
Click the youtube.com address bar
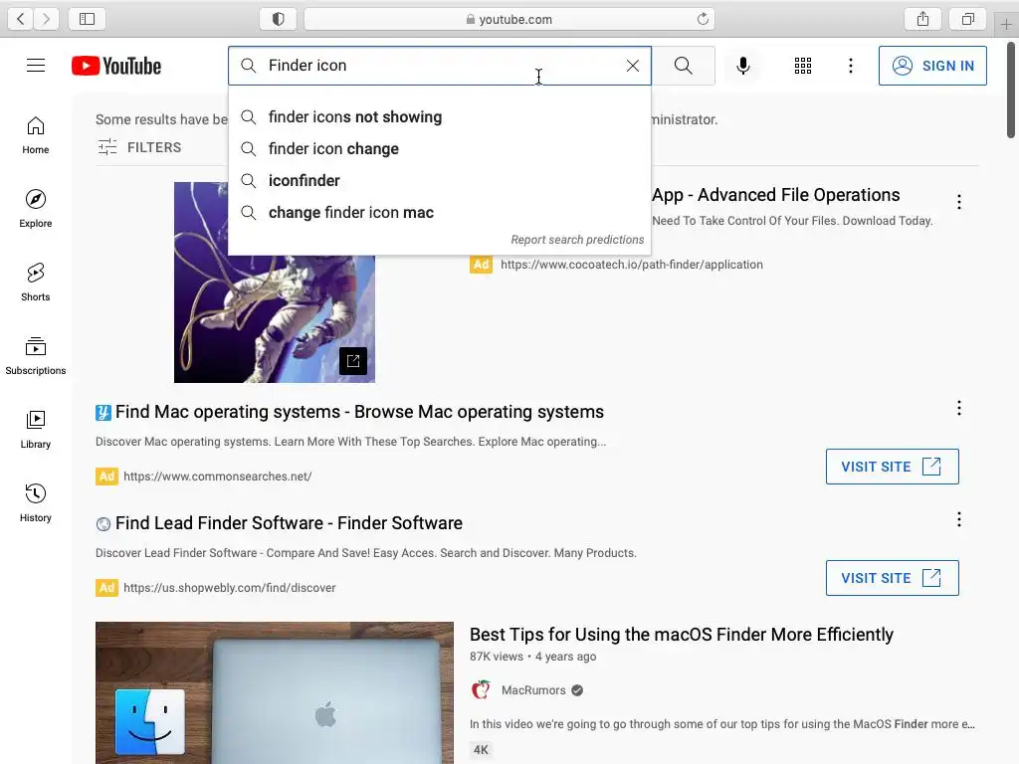coord(509,19)
